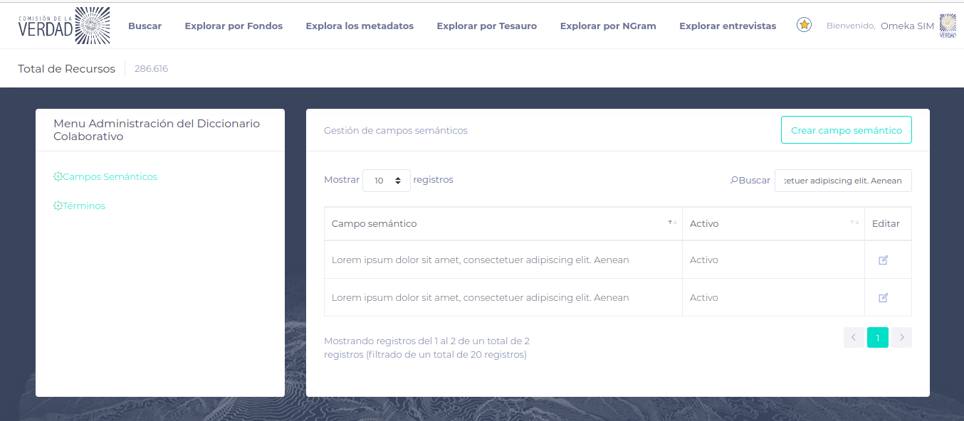
Task: Select page 1 in the pagination
Action: (878, 338)
